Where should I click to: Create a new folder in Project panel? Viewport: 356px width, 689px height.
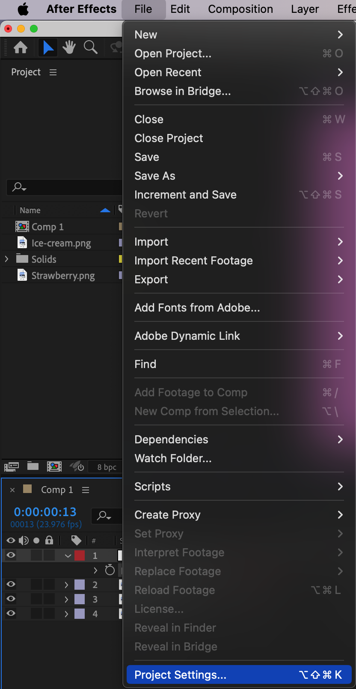click(33, 466)
